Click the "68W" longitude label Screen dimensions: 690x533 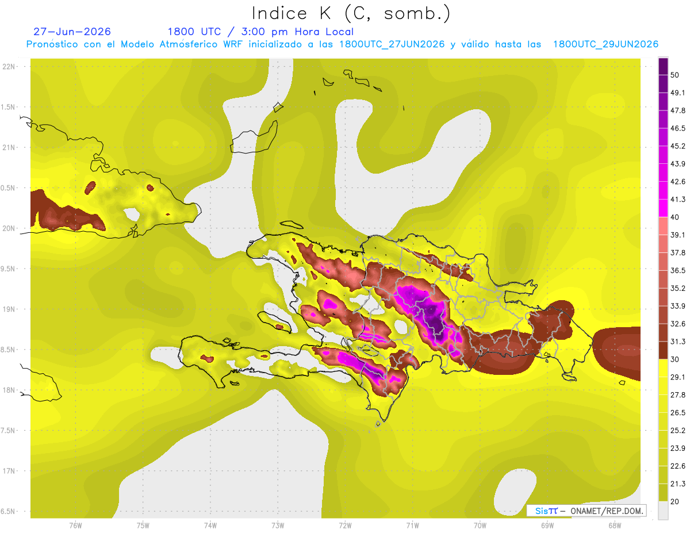[x=614, y=526]
